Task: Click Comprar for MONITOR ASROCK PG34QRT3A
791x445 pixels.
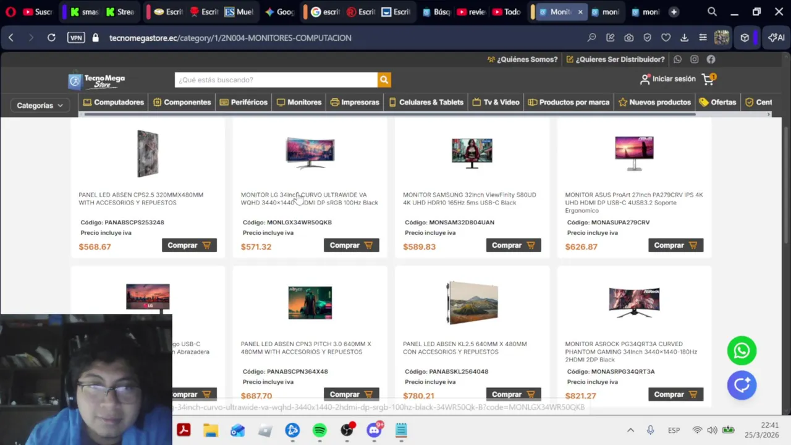Action: [675, 394]
